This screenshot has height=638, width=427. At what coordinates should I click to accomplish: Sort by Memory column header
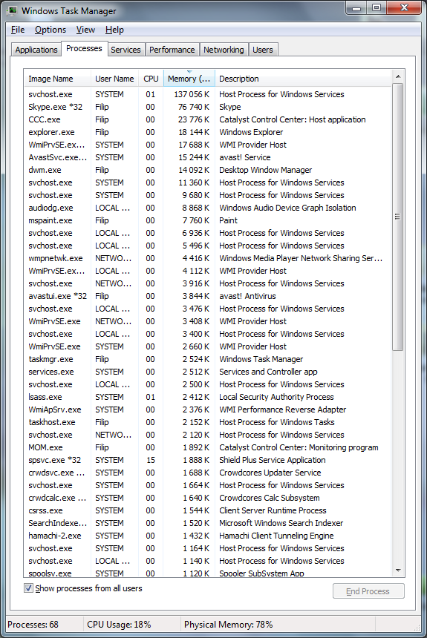(189, 79)
